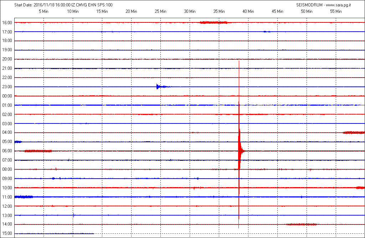Click the 55 Min axis label

tap(336, 11)
